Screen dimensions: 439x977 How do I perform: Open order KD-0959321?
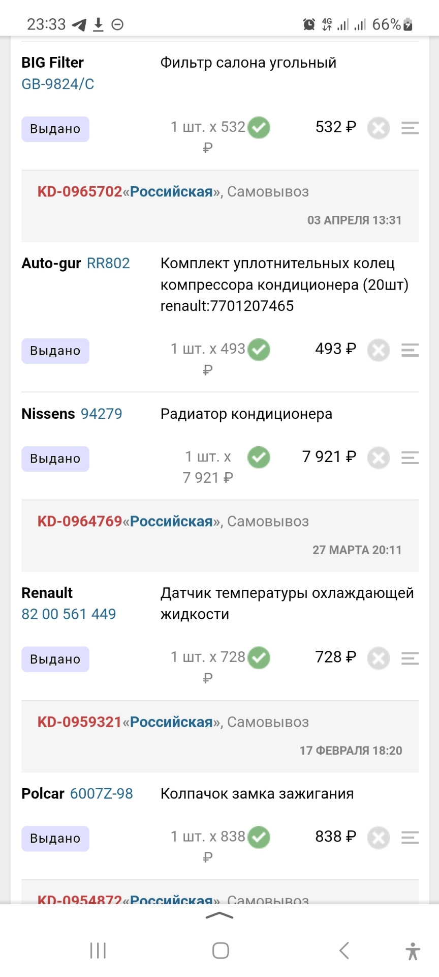coord(79,722)
